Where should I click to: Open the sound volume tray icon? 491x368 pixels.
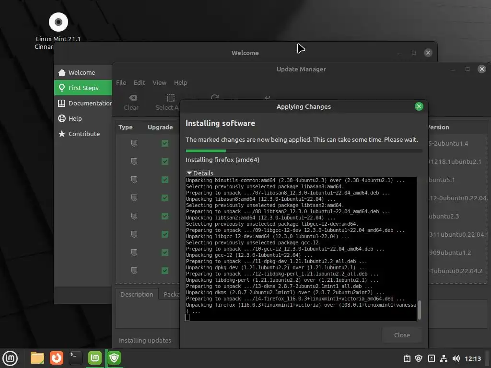point(456,358)
